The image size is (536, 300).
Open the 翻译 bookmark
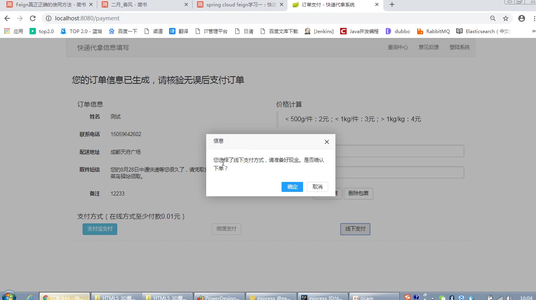pos(179,31)
